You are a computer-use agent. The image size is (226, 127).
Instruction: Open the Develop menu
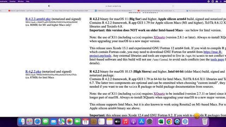(x=13, y=1)
